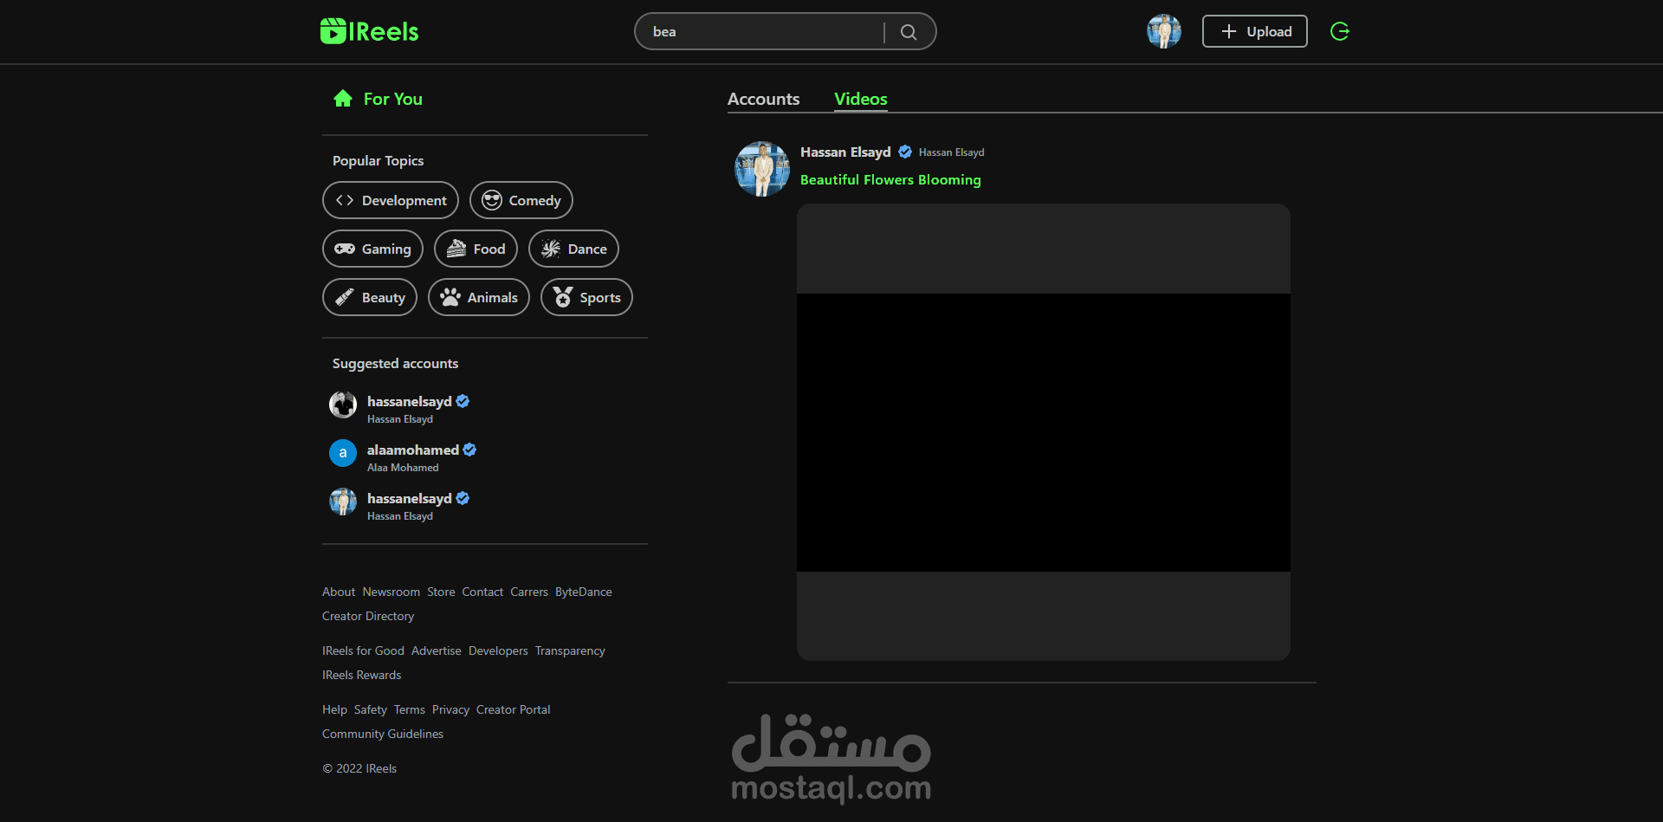Open the IReels for Good link
Image resolution: width=1663 pixels, height=822 pixels.
[363, 650]
